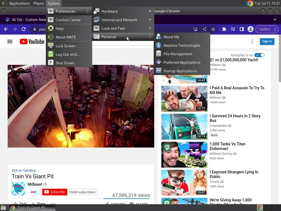
Task: Go to YouTube home via logo
Action: tap(32, 42)
